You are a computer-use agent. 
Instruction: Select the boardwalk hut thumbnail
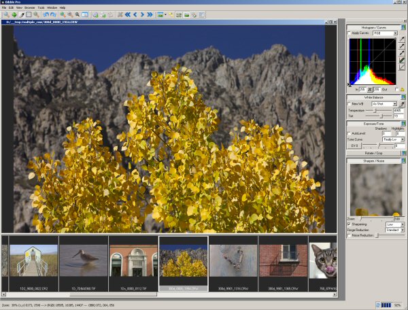pyautogui.click(x=33, y=260)
